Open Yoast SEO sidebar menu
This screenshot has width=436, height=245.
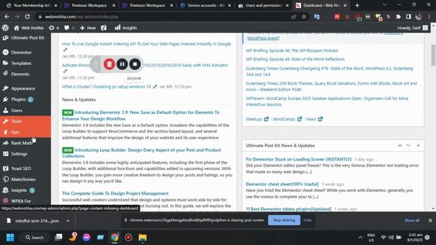point(25,168)
